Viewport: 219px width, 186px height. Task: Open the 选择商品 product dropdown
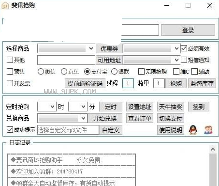point(66,48)
